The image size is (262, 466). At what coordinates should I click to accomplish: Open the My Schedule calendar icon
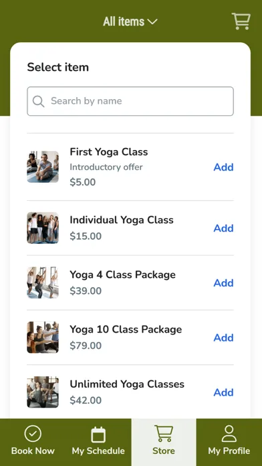(98, 435)
